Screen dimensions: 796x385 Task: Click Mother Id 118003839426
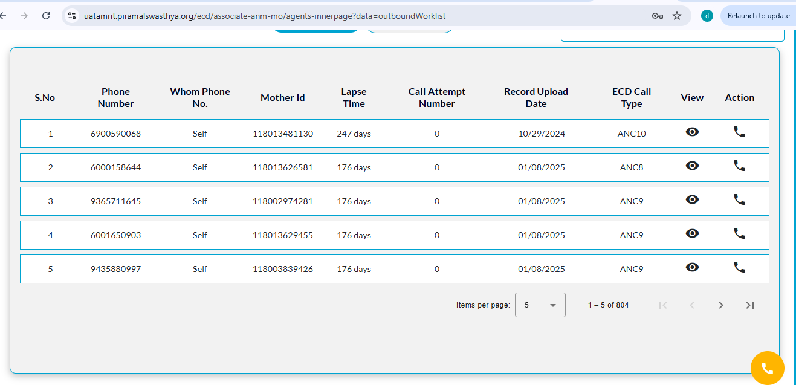[x=283, y=269]
